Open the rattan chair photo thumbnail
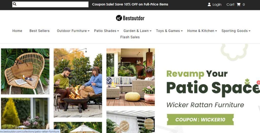 tap(25, 71)
